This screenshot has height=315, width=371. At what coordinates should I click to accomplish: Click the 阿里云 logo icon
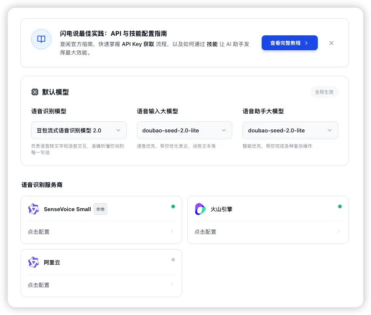tap(33, 262)
